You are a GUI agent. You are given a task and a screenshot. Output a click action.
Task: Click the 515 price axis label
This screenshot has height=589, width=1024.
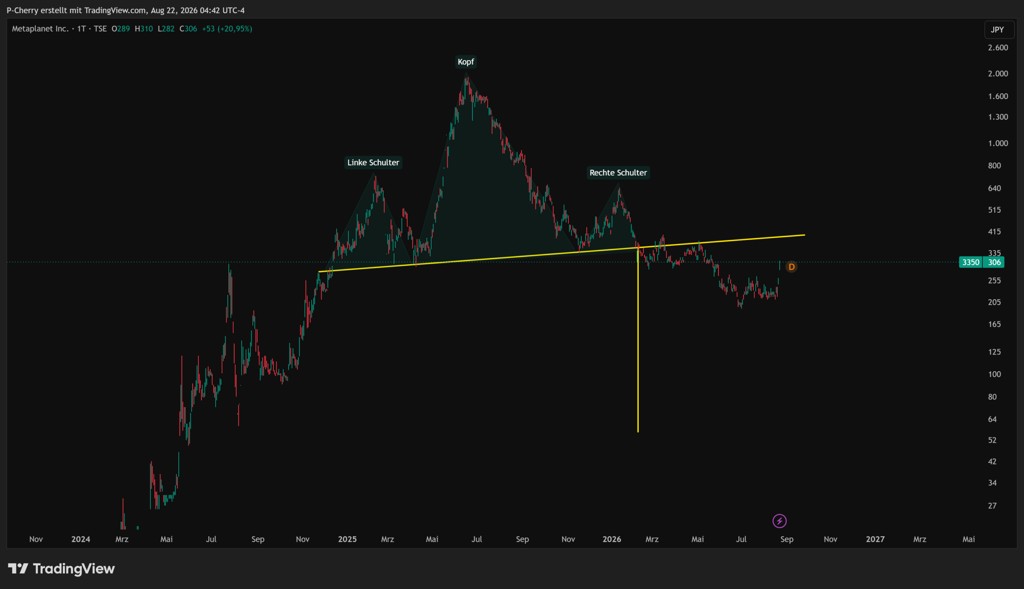tap(994, 210)
